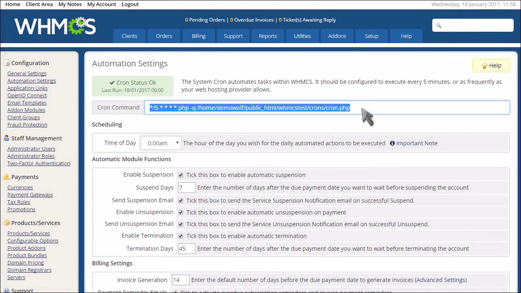The width and height of the screenshot is (521, 293).
Task: Open Email Templates link
Action: point(27,103)
